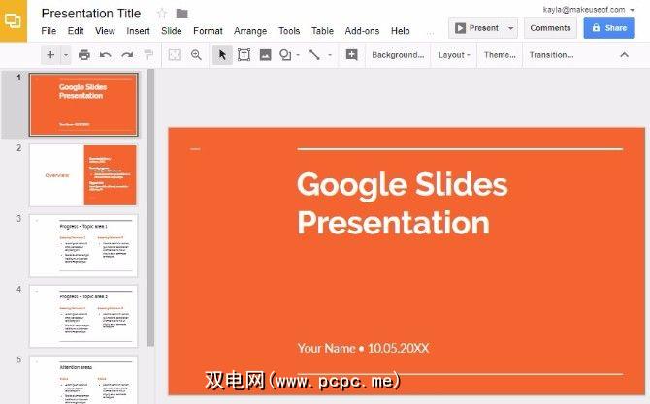Select slide 3 Topic area 1 thumbnail
Screen dimensions: 650x404
[x=82, y=245]
